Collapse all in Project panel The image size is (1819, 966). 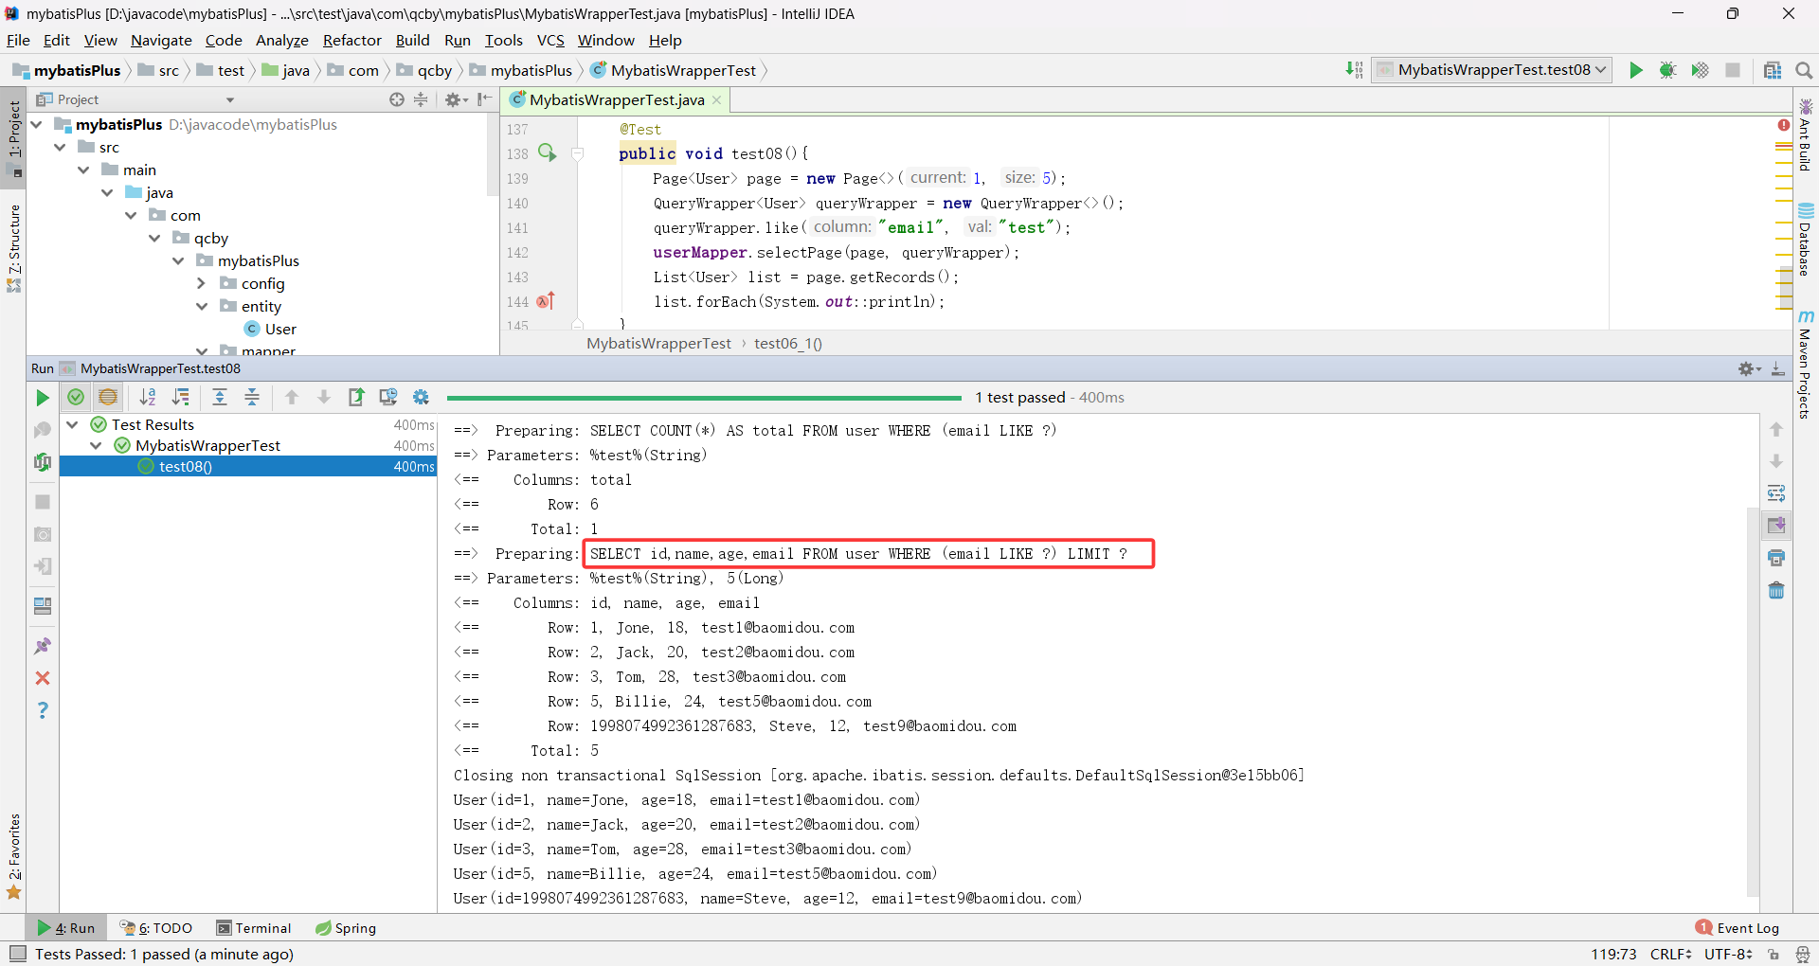421,99
